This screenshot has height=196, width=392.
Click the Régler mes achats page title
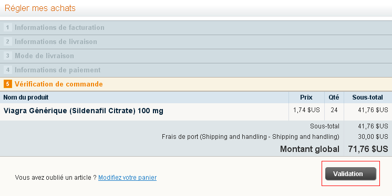click(40, 8)
